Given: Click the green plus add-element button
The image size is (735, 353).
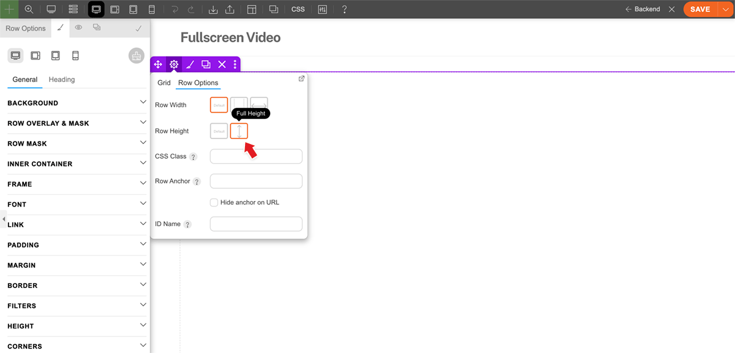Looking at the screenshot, I should coord(9,9).
